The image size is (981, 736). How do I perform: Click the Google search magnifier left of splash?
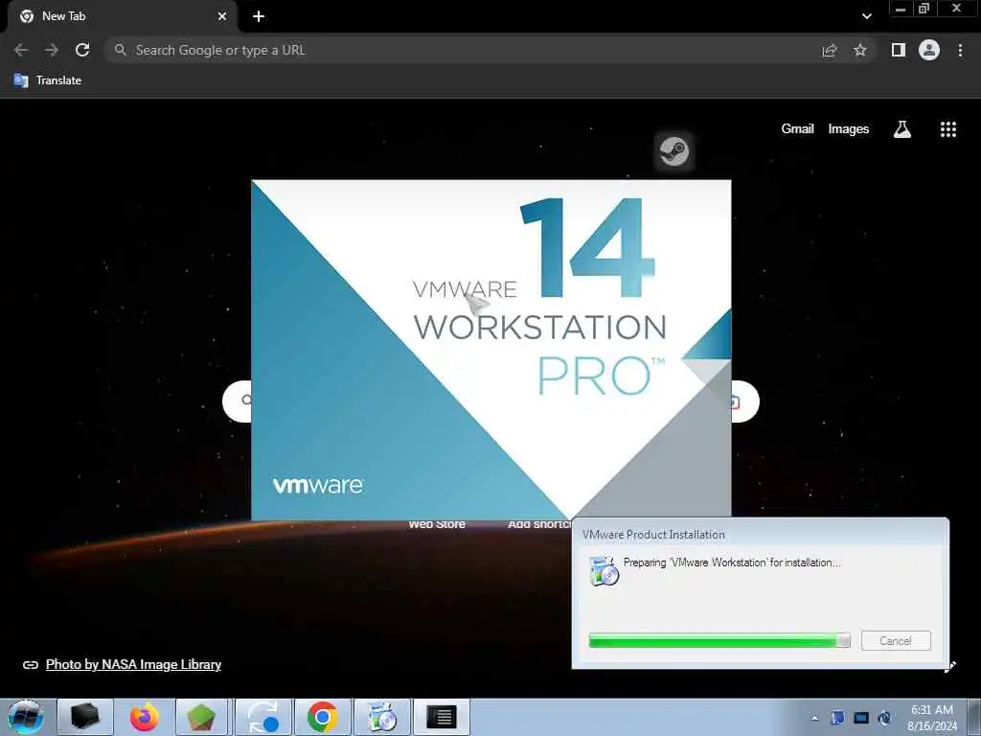(246, 400)
